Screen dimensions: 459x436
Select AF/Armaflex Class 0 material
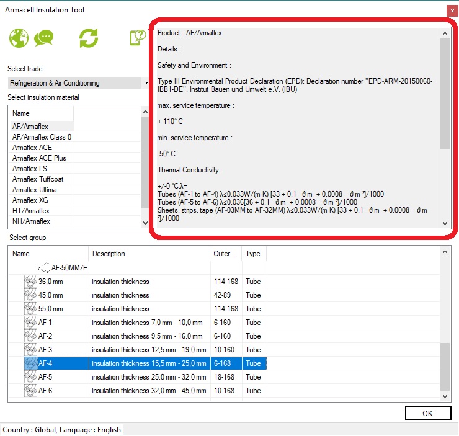pos(42,136)
